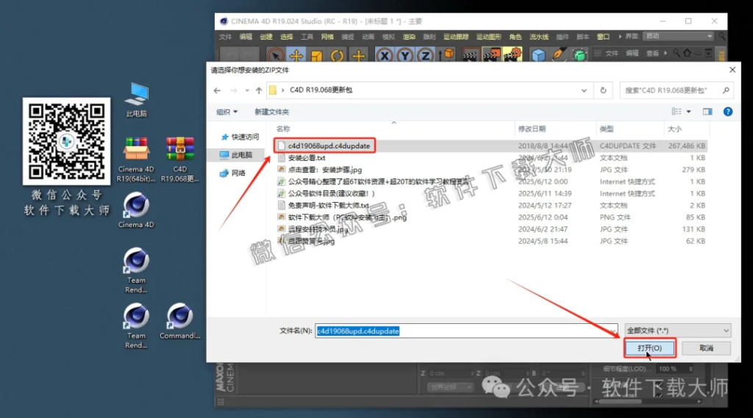Viewport: 753px width, 418px height.
Task: Click the 取消 cancel button
Action: click(x=706, y=347)
